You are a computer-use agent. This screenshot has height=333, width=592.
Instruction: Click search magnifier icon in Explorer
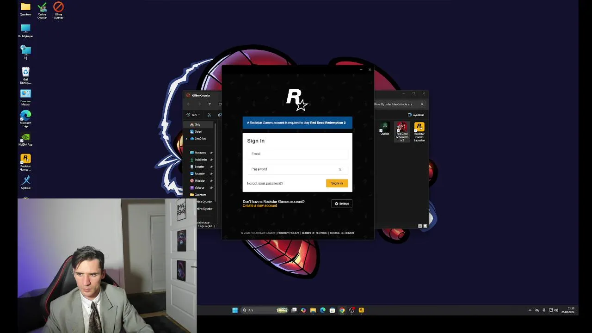tap(422, 104)
